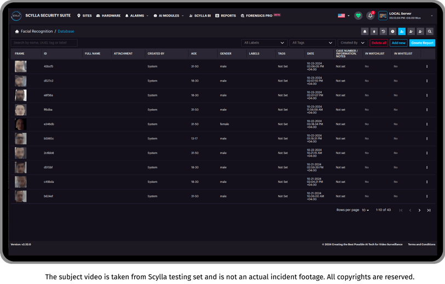Viewport: 445px width, 284px height.
Task: Open notifications bell with red badge
Action: coord(370,15)
